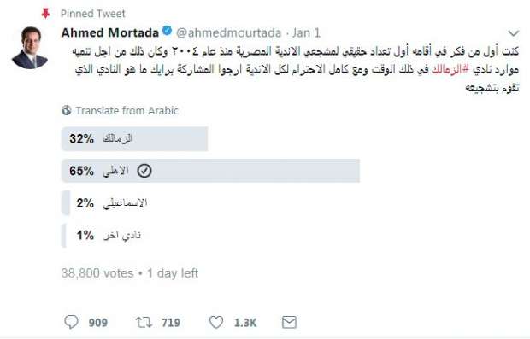The height and width of the screenshot is (339, 530).
Task: Expand tweet options chevron arrow
Action: 514,33
